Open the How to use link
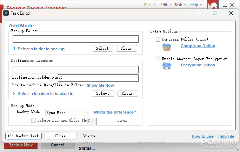This screenshot has height=152, width=240. click(203, 136)
